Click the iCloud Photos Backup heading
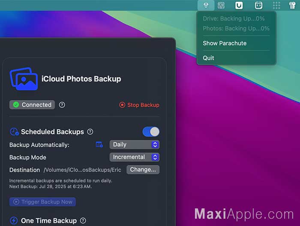300x226 pixels. tap(81, 79)
